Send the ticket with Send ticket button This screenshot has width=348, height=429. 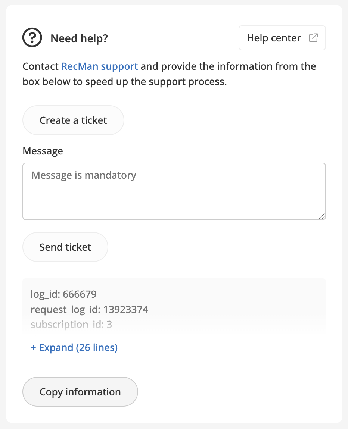65,247
